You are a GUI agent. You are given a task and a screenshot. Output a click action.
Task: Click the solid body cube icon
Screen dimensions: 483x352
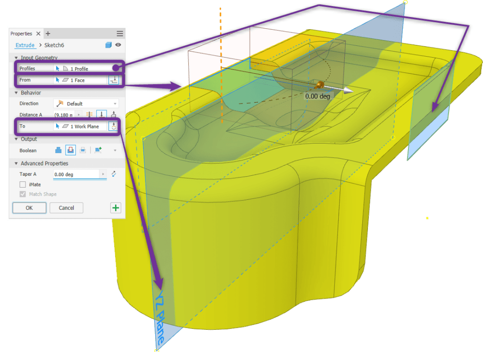[x=108, y=45]
